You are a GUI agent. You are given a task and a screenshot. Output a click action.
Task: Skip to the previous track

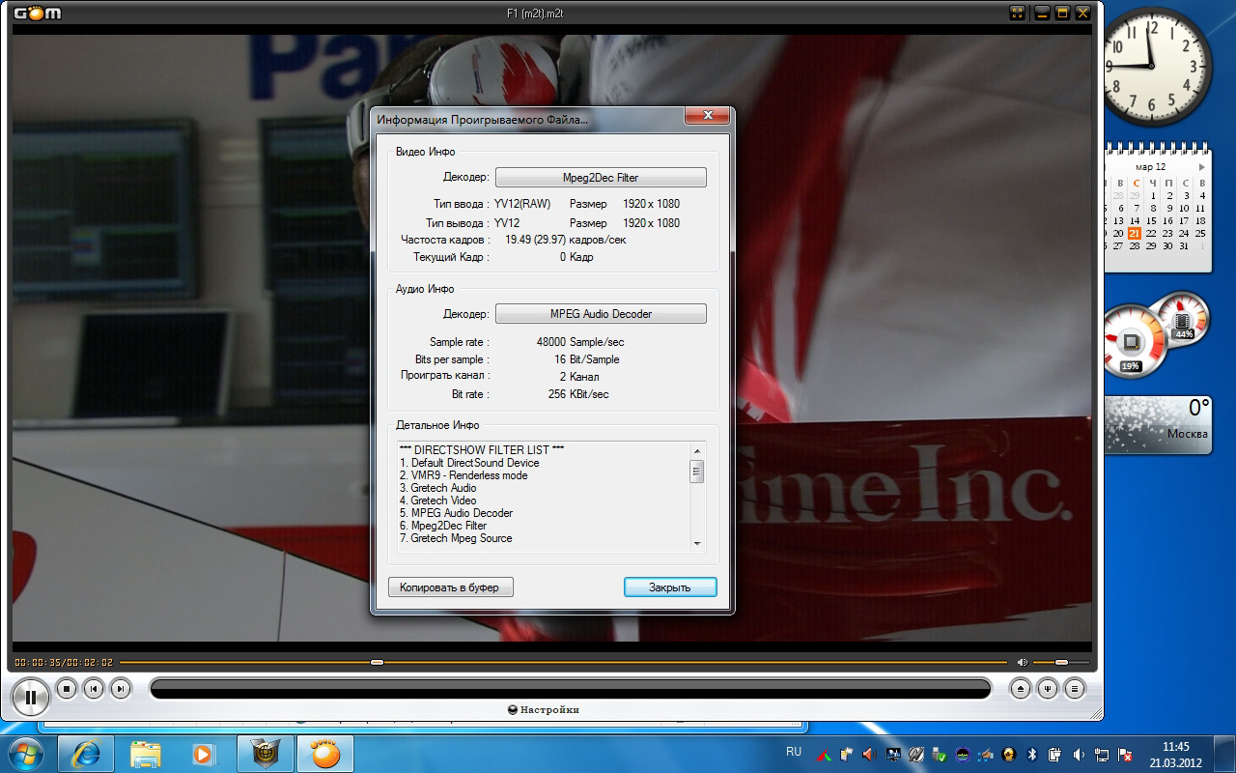point(93,689)
